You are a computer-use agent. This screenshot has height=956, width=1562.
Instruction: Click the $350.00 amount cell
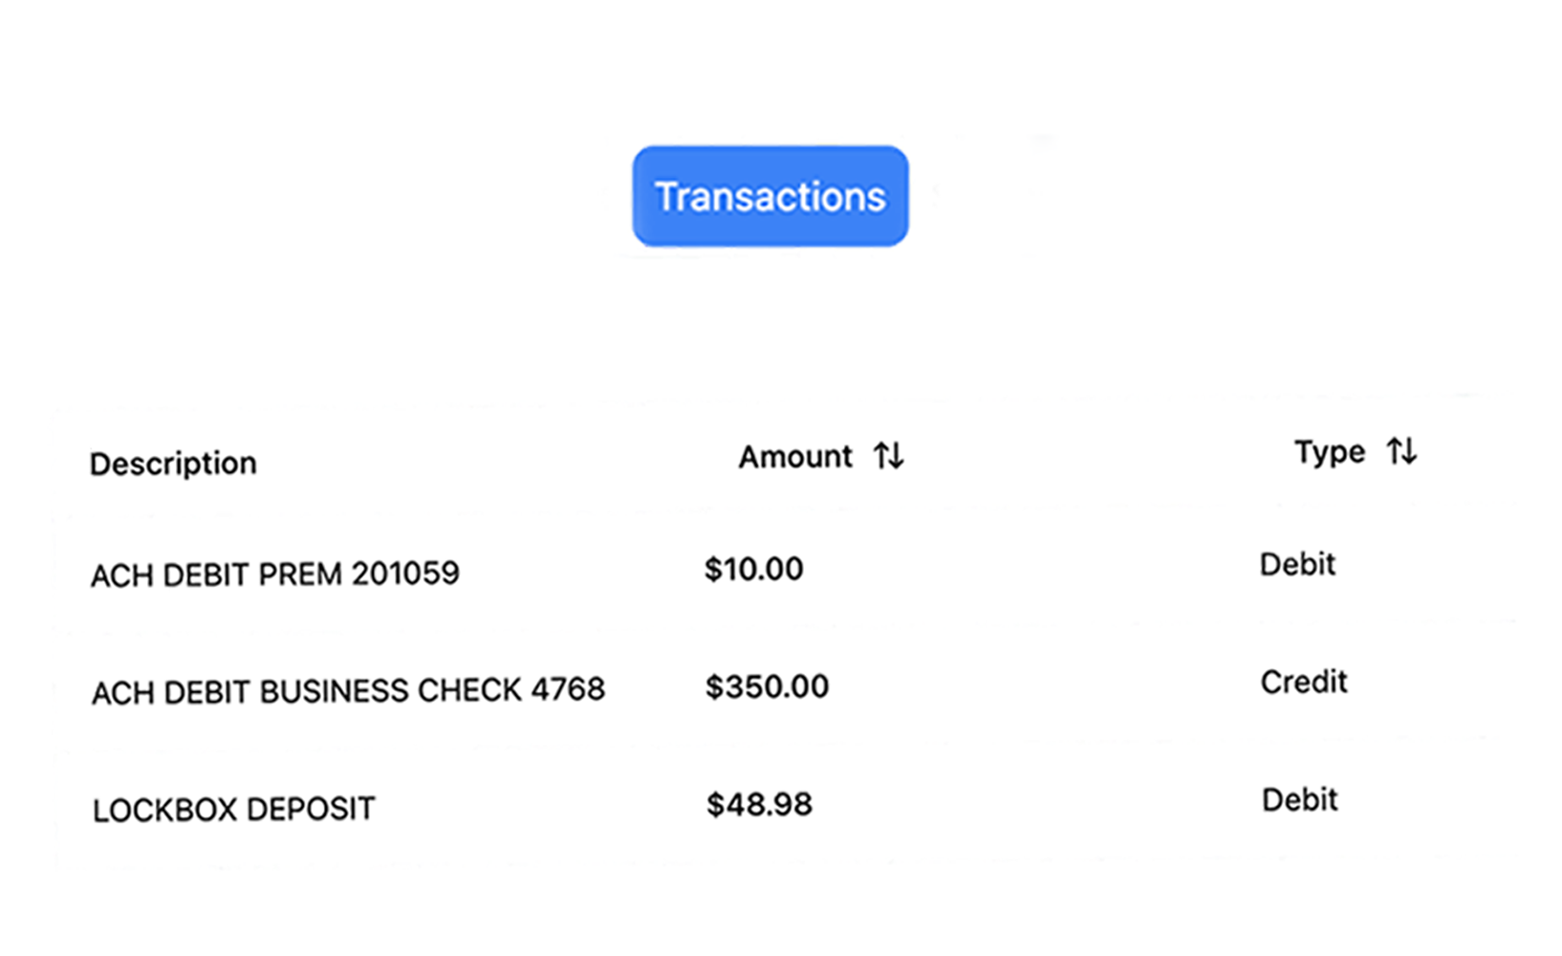coord(767,686)
